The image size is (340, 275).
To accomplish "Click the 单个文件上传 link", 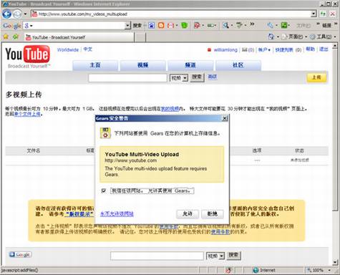I will [x=27, y=114].
